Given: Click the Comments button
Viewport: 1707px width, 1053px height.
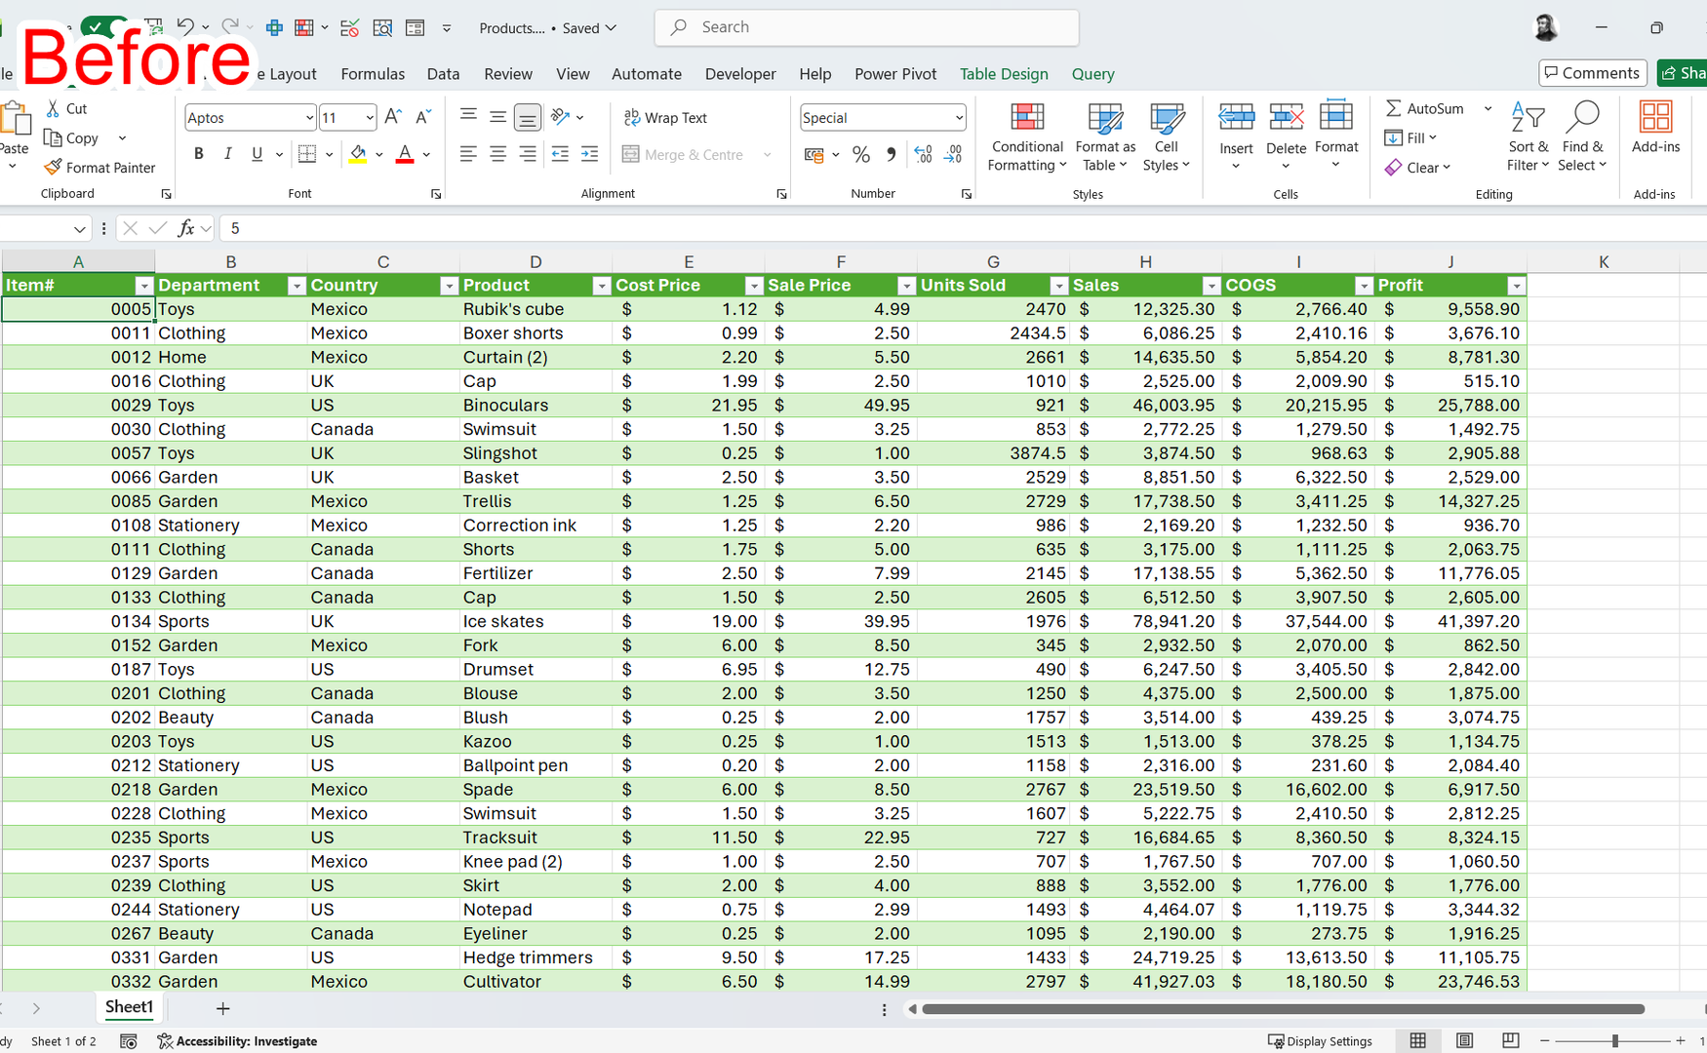Looking at the screenshot, I should click(x=1592, y=73).
